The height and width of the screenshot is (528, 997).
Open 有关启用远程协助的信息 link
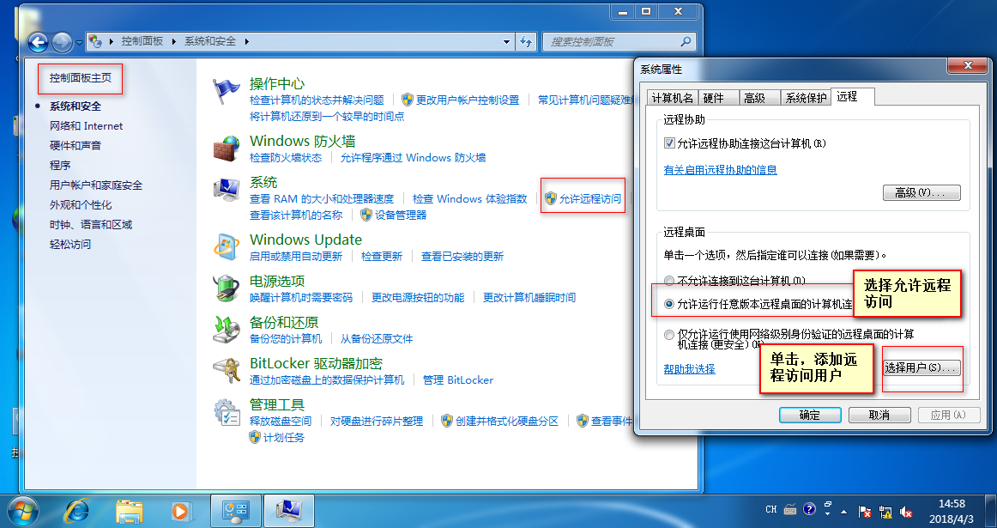pyautogui.click(x=721, y=170)
